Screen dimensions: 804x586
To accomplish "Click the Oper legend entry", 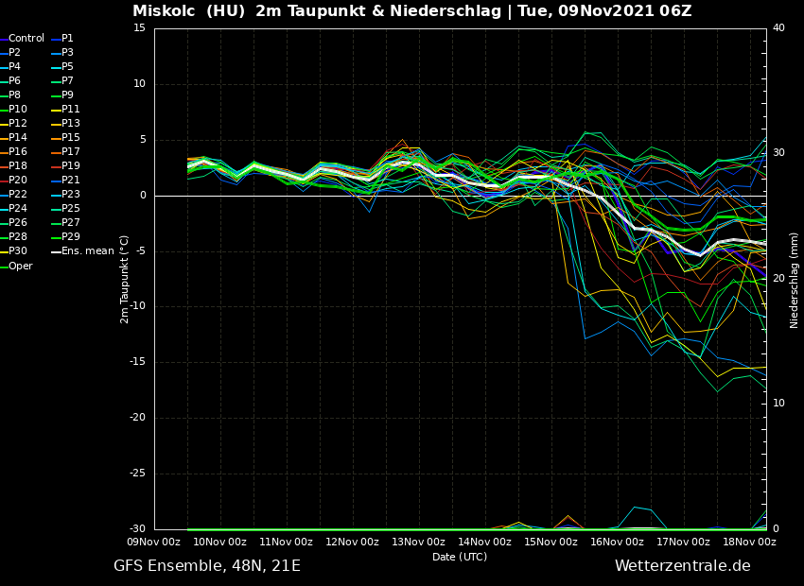I will 20,267.
